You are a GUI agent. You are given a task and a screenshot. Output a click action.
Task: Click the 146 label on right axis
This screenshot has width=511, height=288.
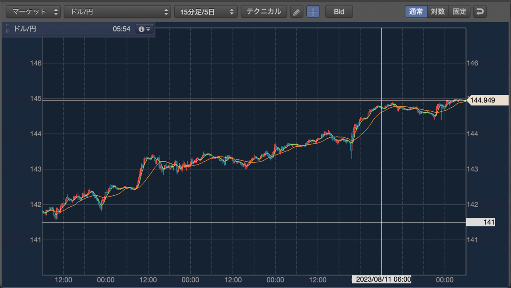pyautogui.click(x=473, y=63)
